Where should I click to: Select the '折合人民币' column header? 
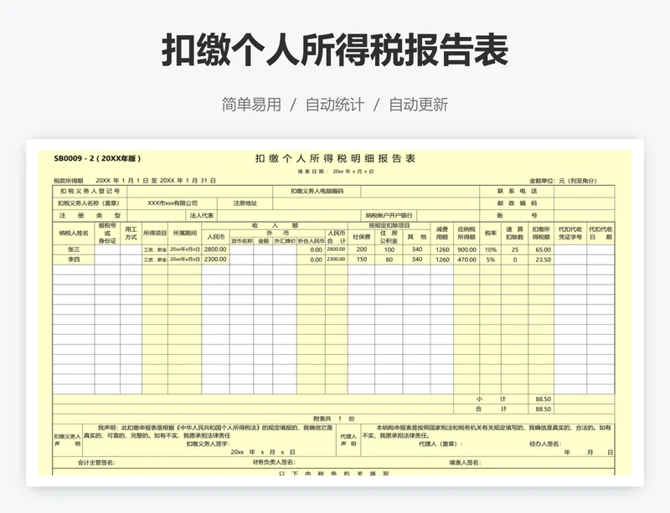311,241
